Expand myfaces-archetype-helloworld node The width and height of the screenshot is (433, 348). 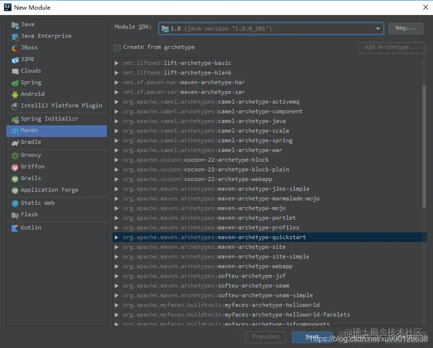point(117,305)
